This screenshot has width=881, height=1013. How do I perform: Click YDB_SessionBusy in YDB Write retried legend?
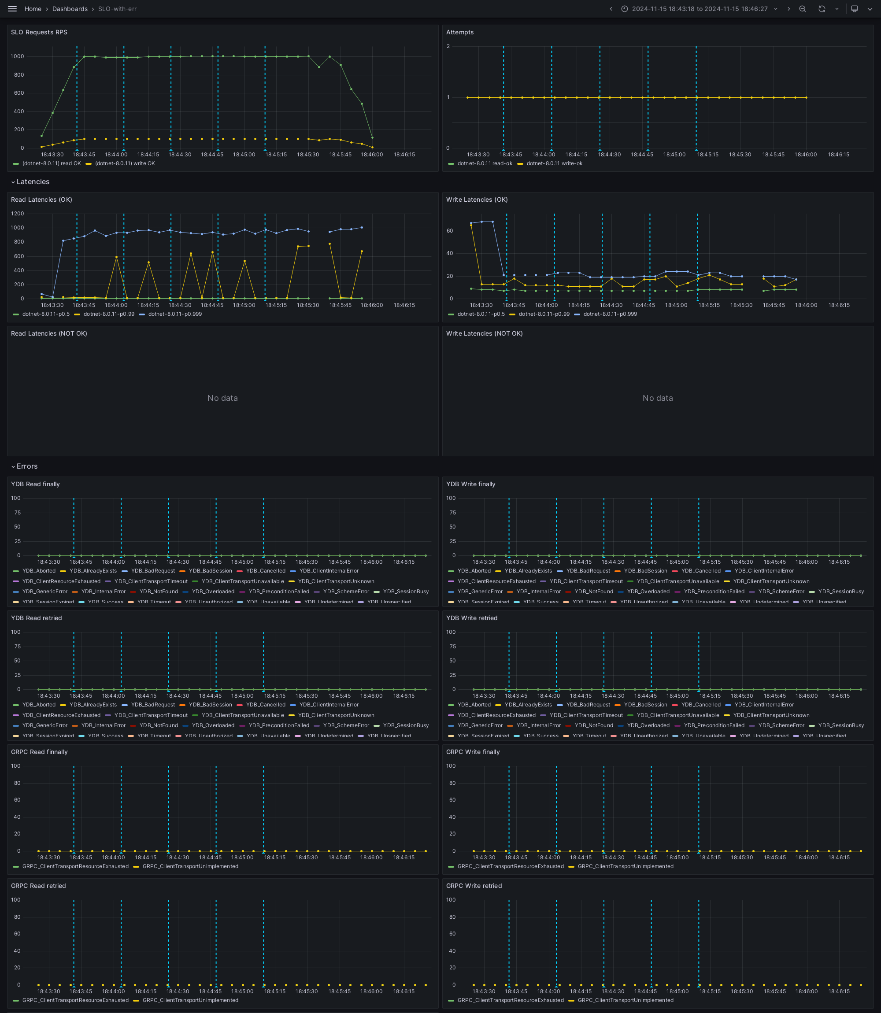[x=841, y=725]
